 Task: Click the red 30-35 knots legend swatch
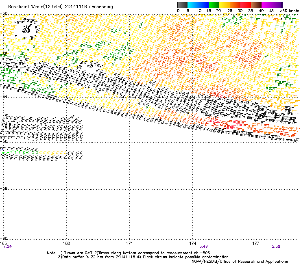(x=246, y=5)
